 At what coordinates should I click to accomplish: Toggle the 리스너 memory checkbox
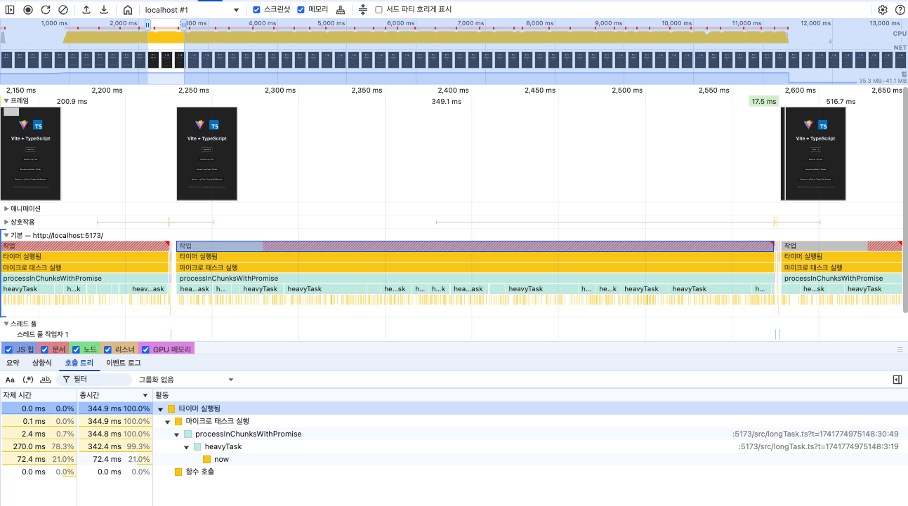tap(107, 349)
